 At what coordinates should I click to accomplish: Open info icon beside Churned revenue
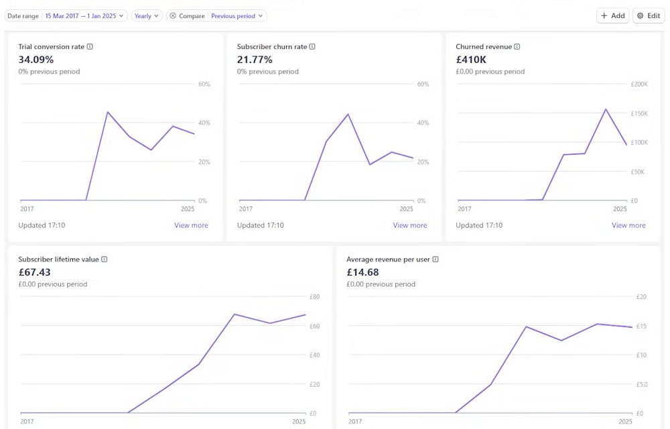click(517, 46)
